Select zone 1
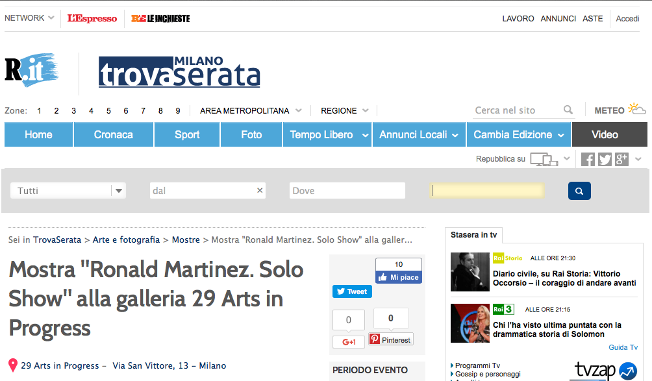This screenshot has width=652, height=381. coord(39,110)
